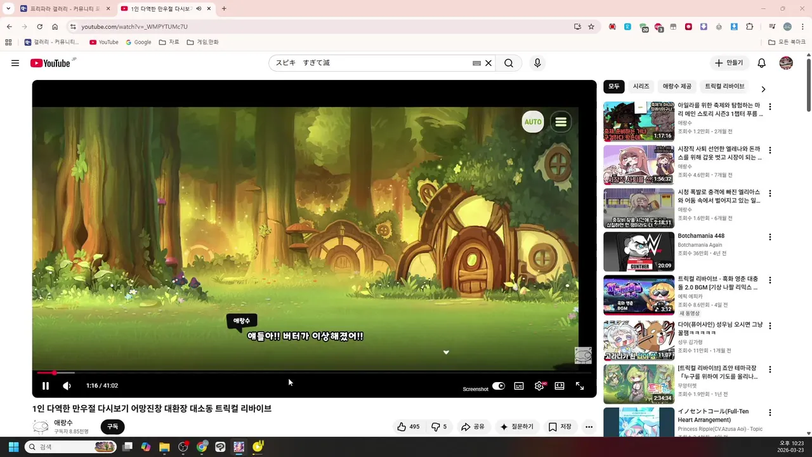Click the channel watermark in video corner

click(583, 355)
